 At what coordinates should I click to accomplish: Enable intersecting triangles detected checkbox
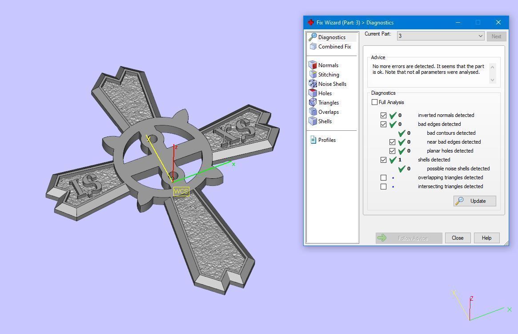click(383, 187)
